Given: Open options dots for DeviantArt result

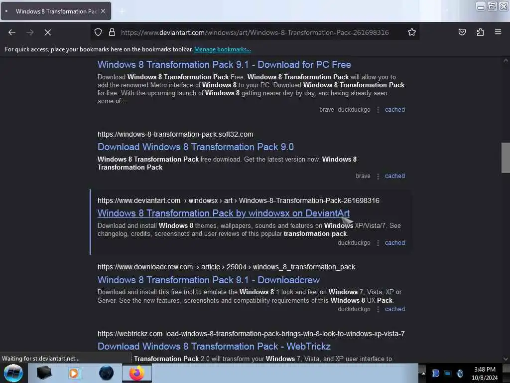Looking at the screenshot, I should 378,243.
